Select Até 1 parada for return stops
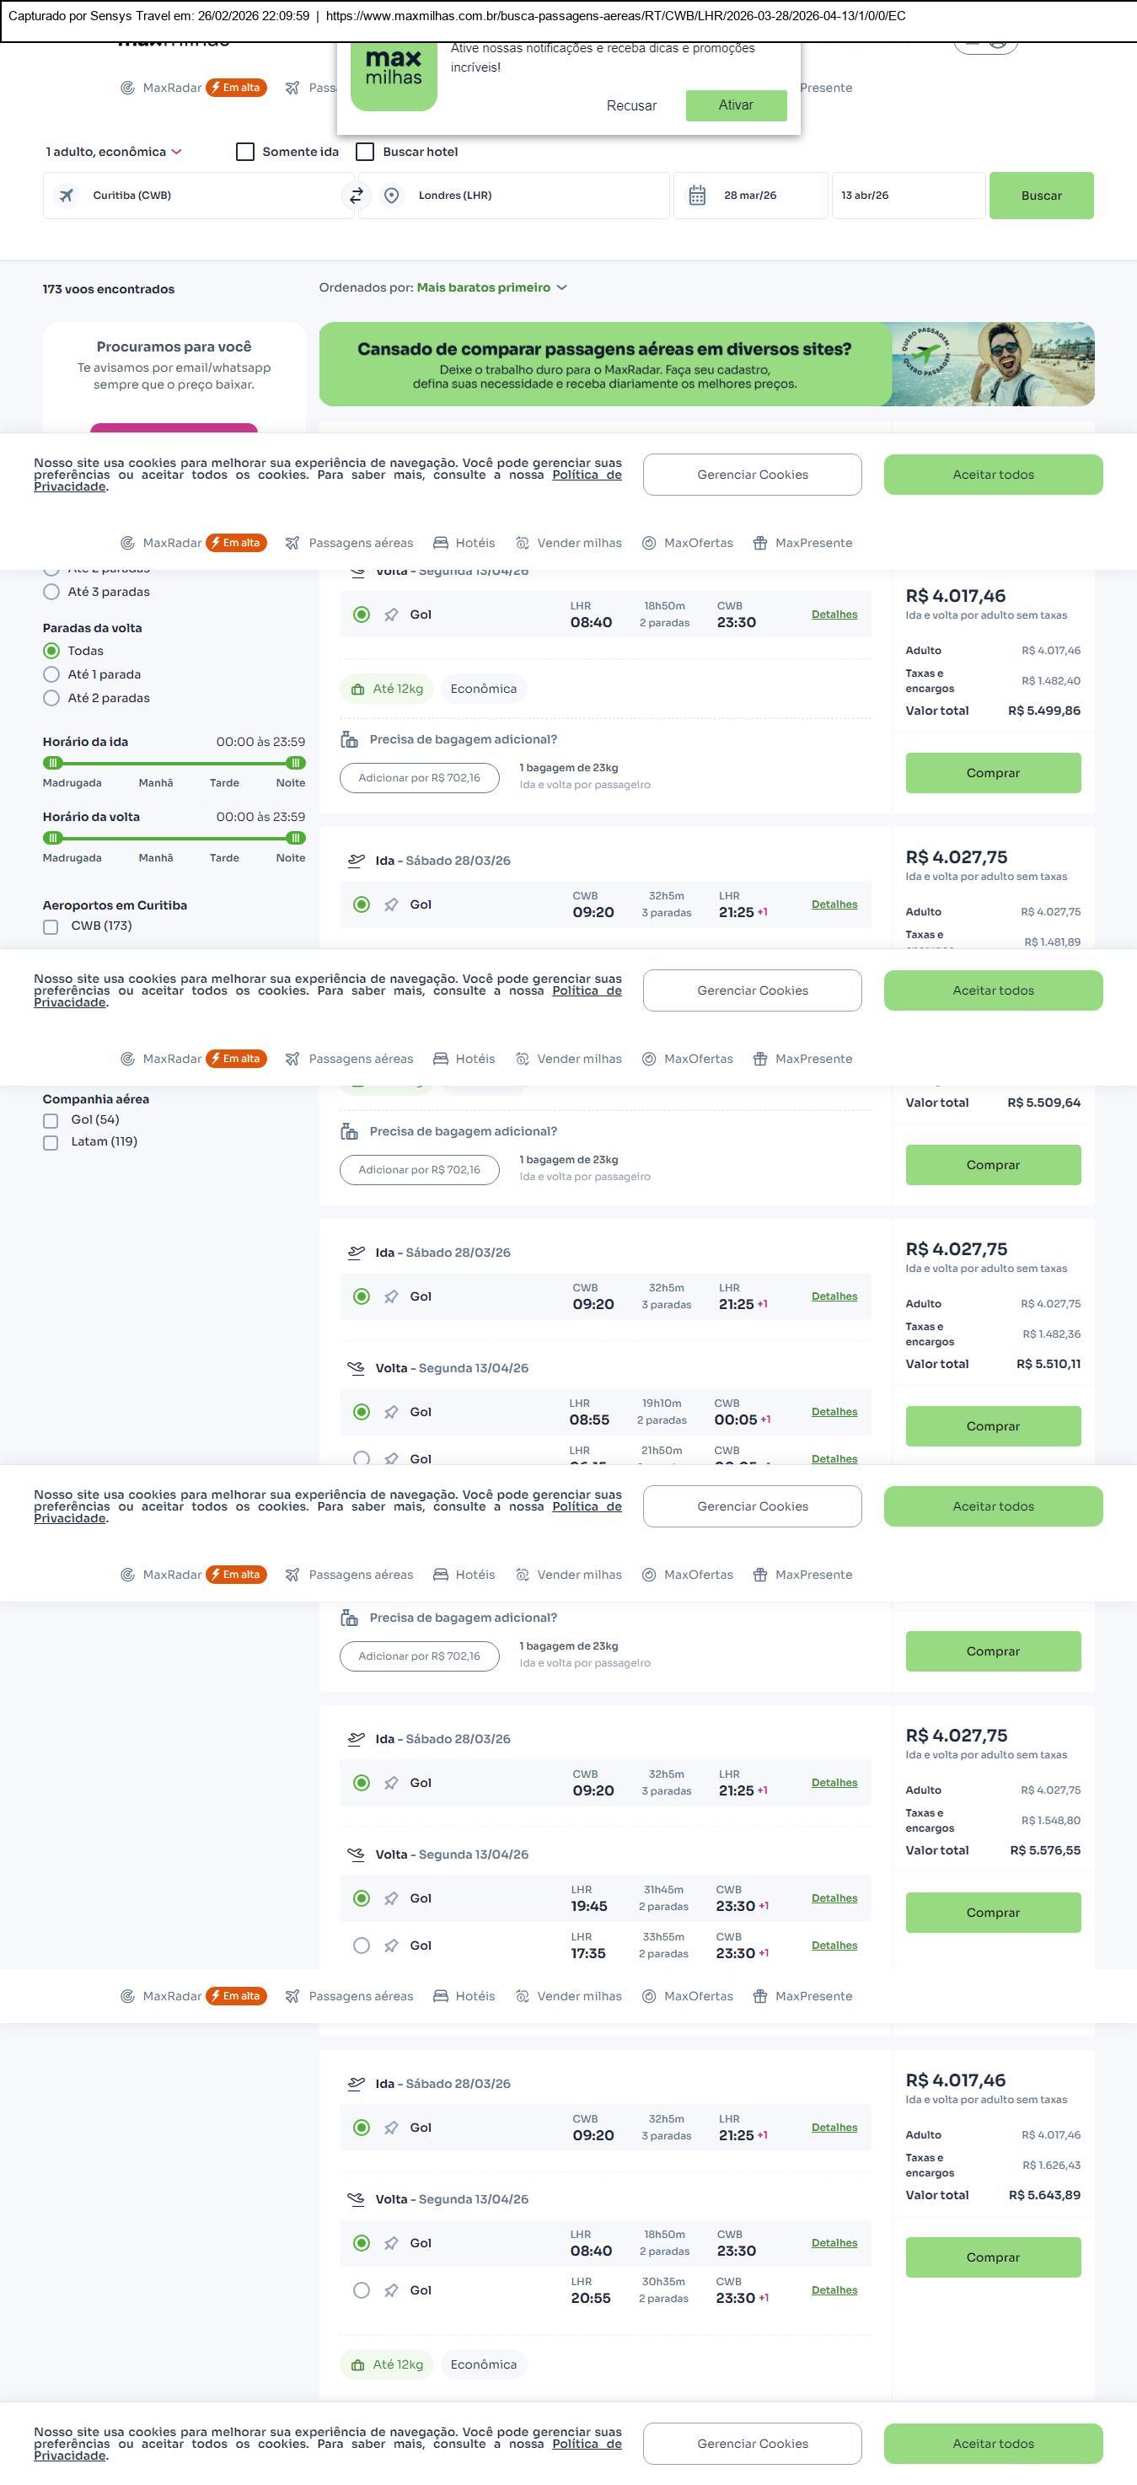Screen dimensions: 1137x2485 [52, 674]
